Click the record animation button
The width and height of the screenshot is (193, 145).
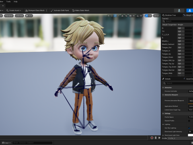tap(152, 138)
